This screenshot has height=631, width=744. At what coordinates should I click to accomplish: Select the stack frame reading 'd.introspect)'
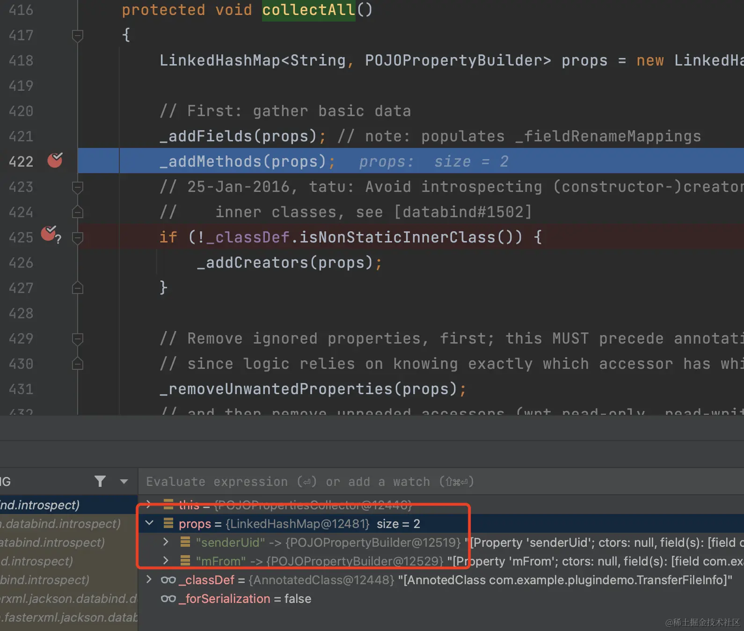69,561
